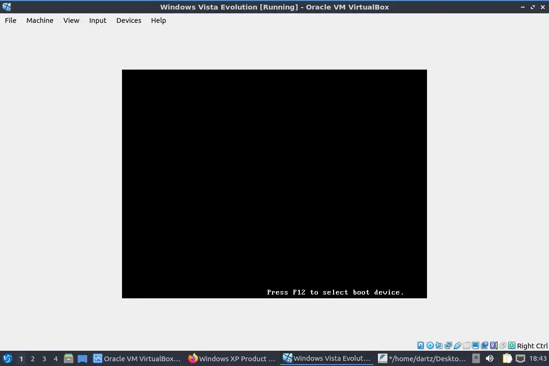Click the recording status icon
549x366 pixels.
tap(485, 346)
